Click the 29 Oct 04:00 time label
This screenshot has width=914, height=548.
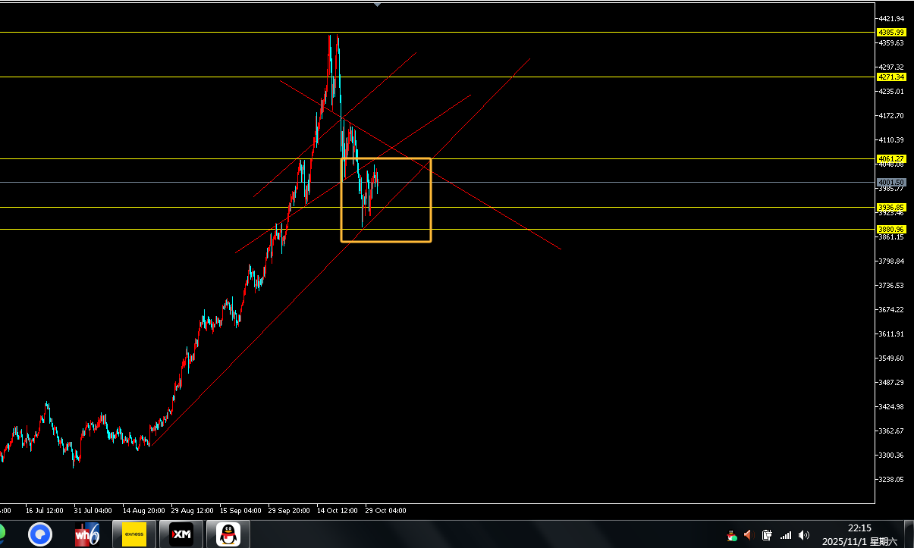pyautogui.click(x=386, y=511)
